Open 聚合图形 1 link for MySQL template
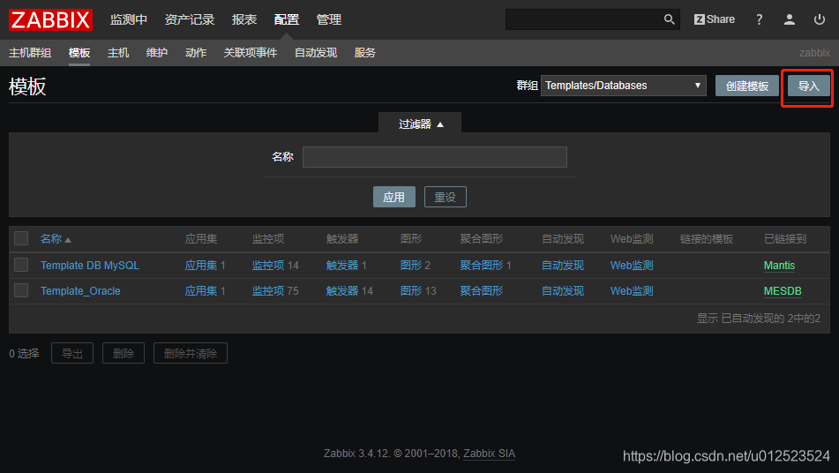The width and height of the screenshot is (839, 473). click(x=482, y=266)
